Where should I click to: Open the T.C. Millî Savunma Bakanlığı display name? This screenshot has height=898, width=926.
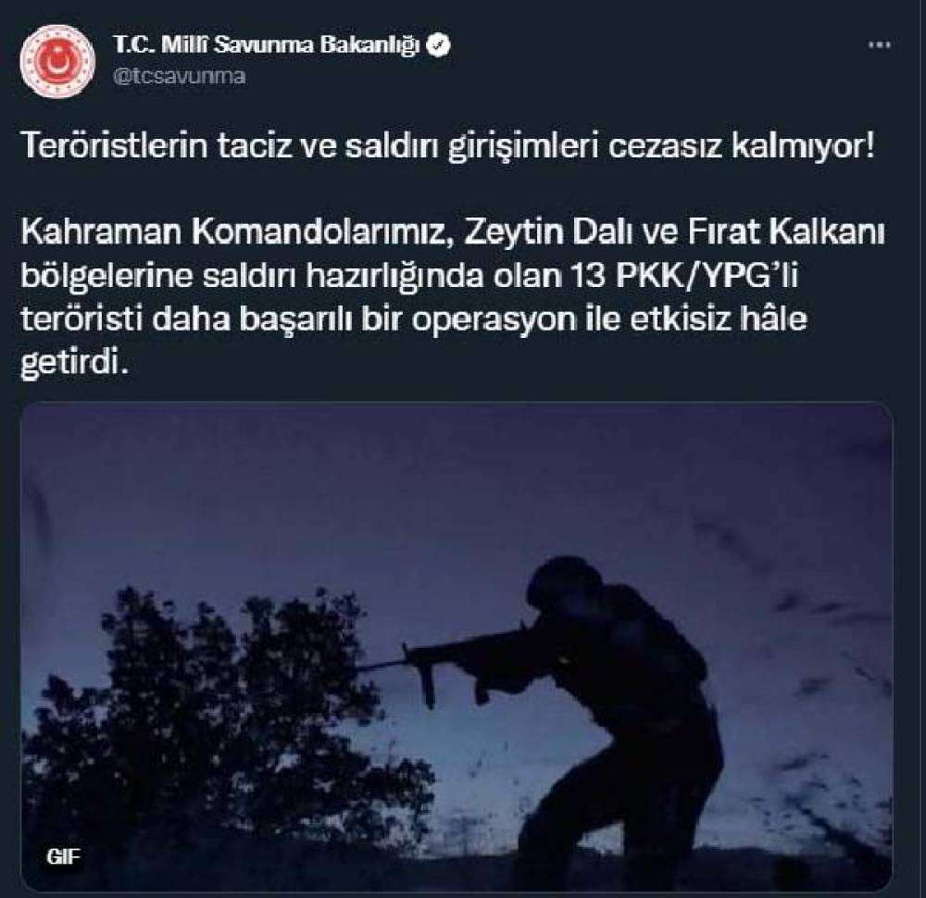266,44
